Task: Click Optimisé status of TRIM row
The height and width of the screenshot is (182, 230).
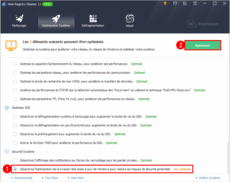Action: [111, 143]
